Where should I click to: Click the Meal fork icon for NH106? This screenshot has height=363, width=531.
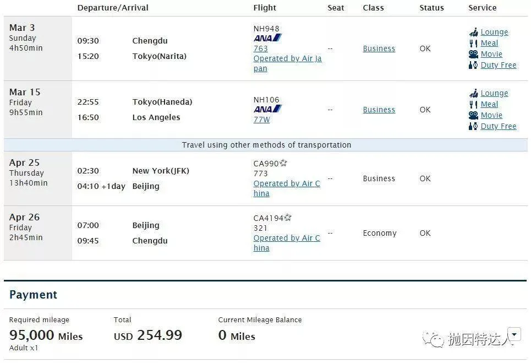pos(473,105)
